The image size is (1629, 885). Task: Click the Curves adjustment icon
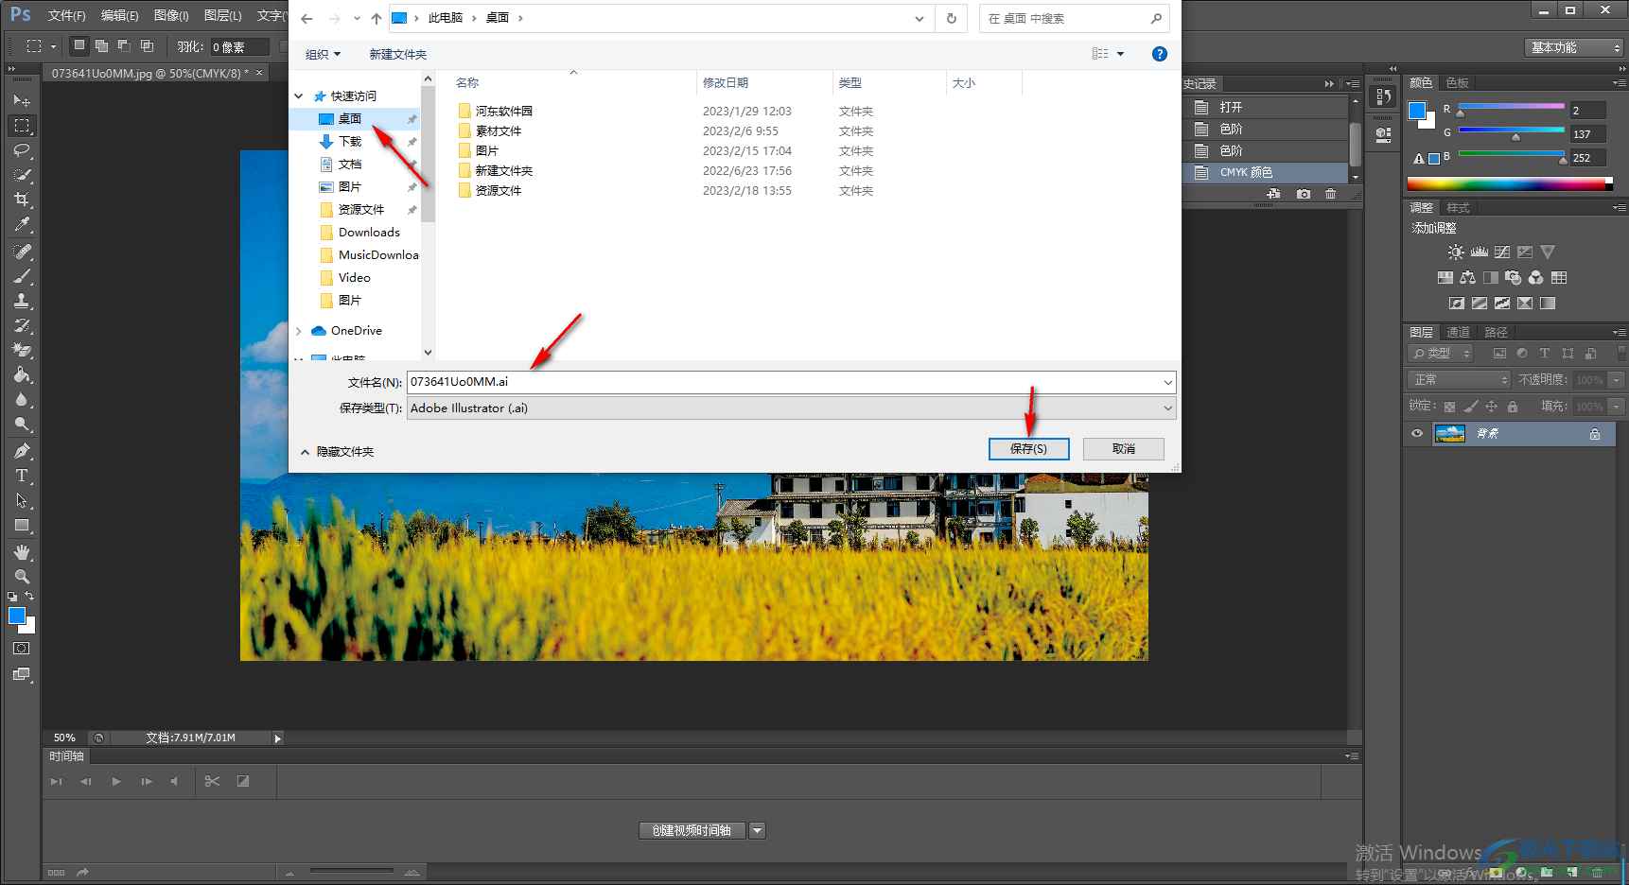click(1502, 252)
